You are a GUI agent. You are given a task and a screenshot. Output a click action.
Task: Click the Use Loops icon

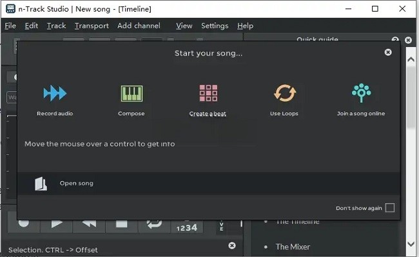click(284, 94)
